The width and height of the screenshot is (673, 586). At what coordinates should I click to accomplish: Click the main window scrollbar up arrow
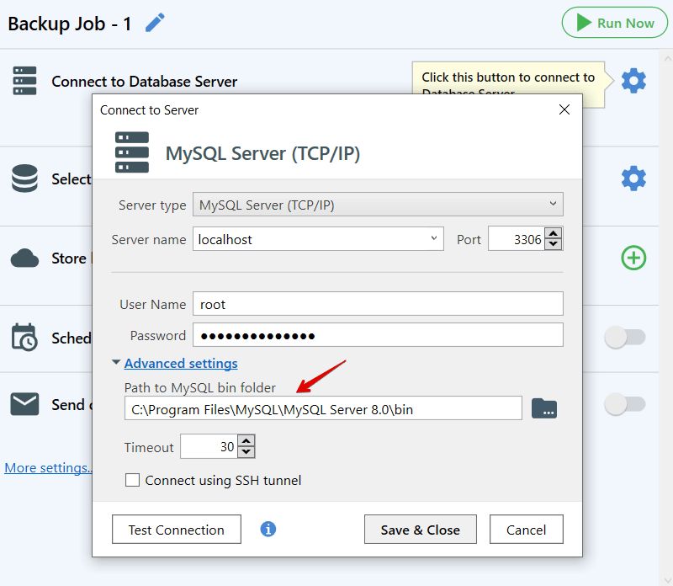point(667,57)
